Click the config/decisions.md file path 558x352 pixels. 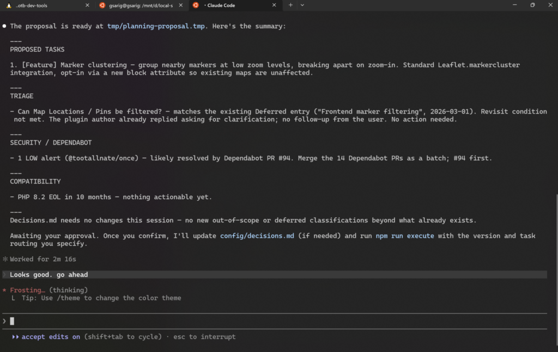pyautogui.click(x=257, y=236)
